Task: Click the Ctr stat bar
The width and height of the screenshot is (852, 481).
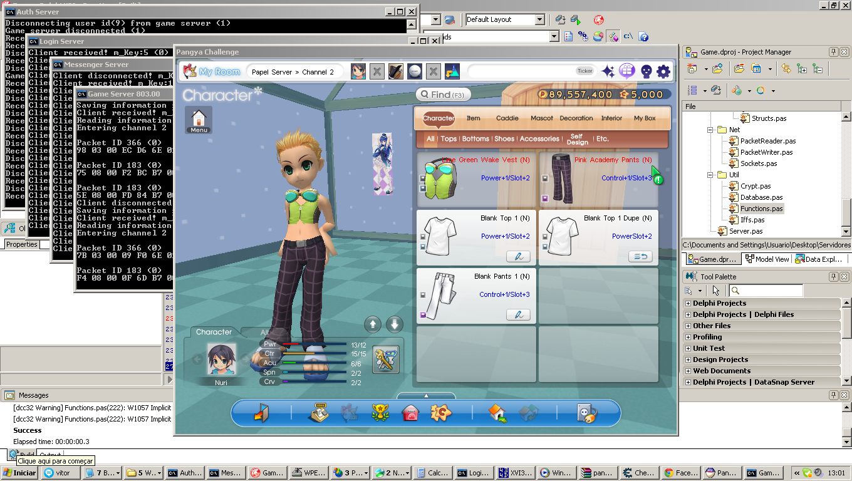Action: [x=314, y=354]
